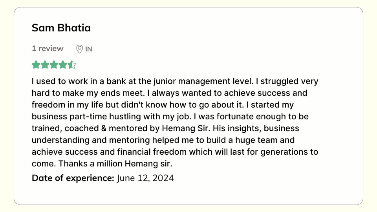
Task: Click the line starting "understanding and mentoring"
Action: [x=163, y=140]
